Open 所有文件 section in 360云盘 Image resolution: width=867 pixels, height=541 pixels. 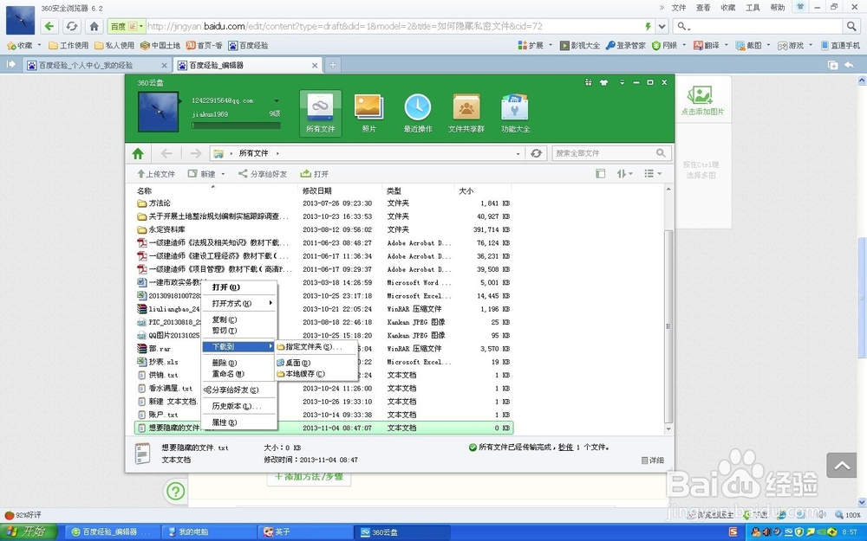coord(320,113)
